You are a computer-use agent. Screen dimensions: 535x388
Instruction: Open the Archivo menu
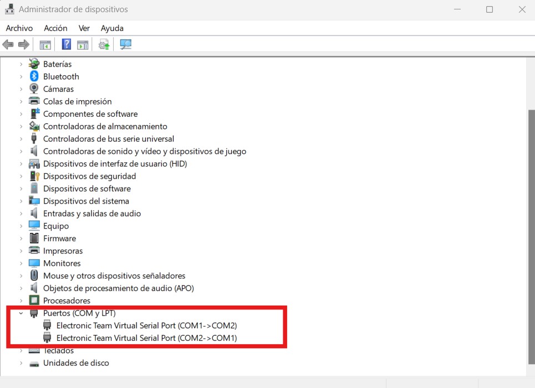click(x=19, y=28)
